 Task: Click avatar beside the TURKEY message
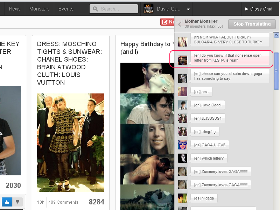pyautogui.click(x=182, y=42)
